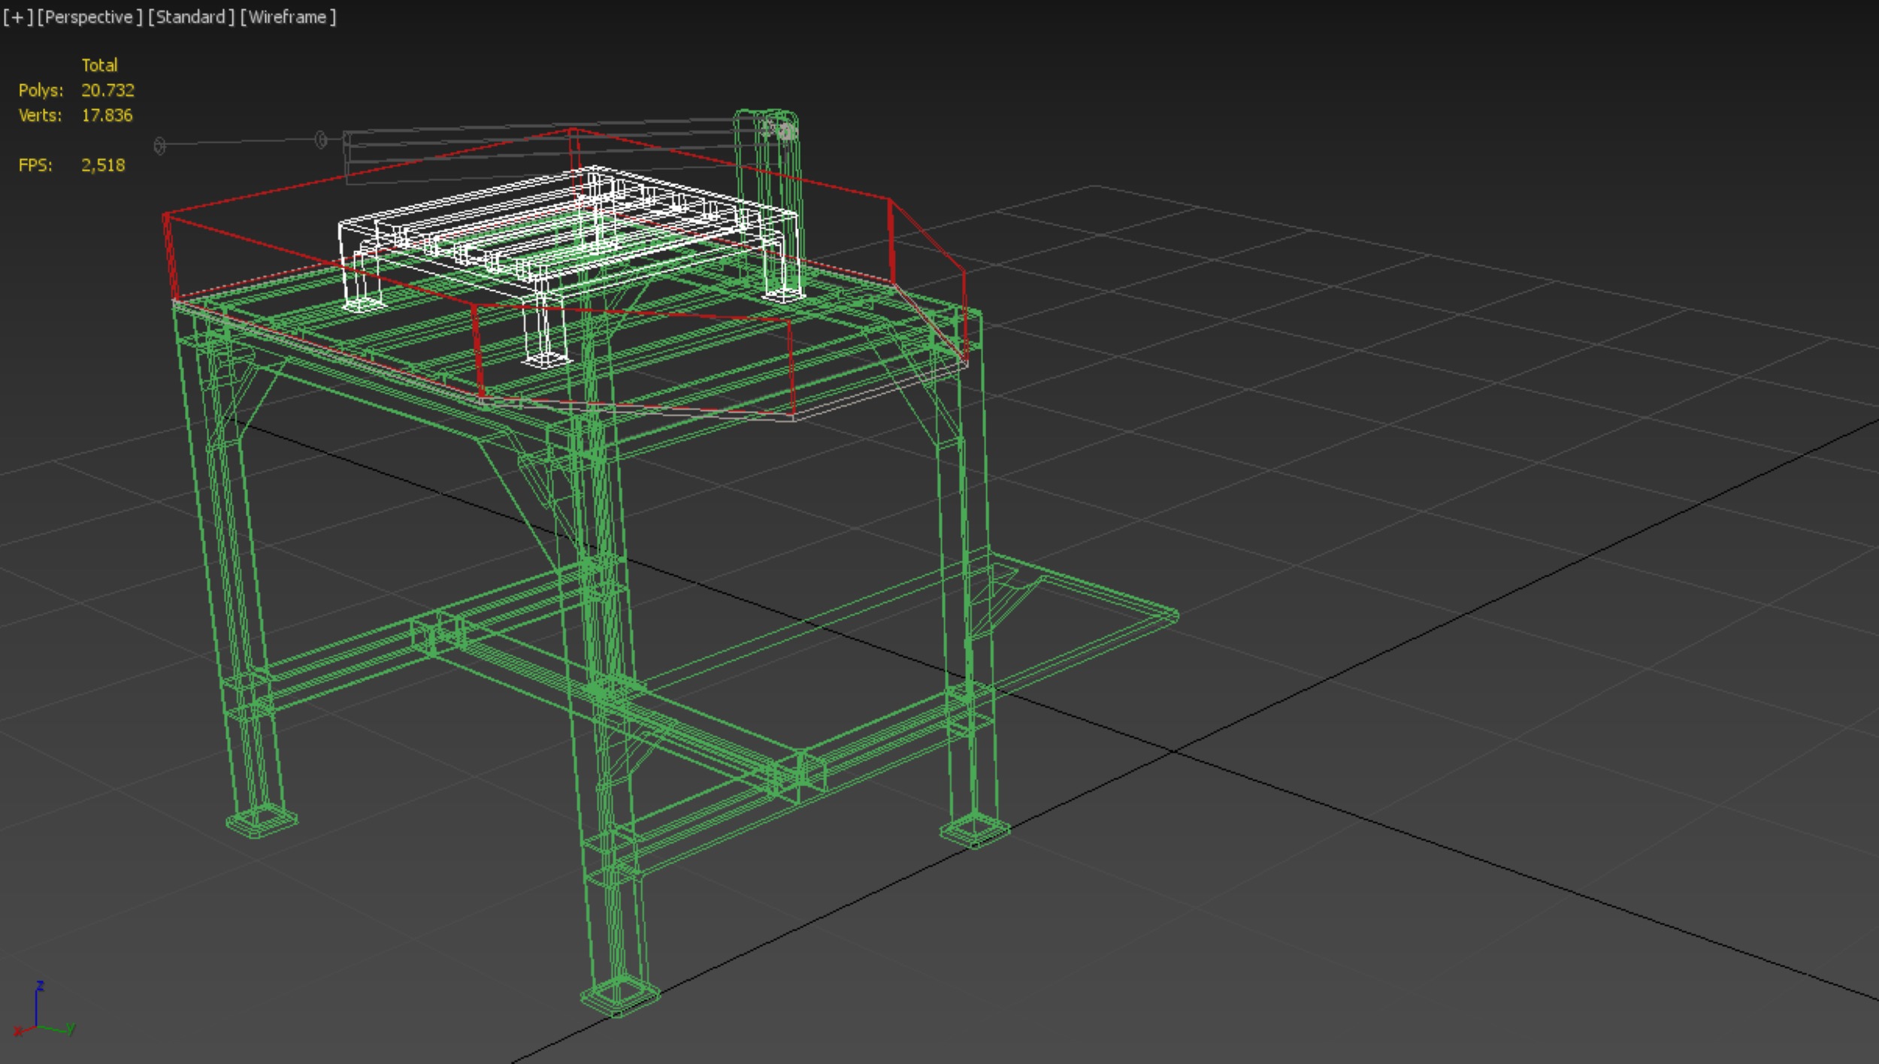The height and width of the screenshot is (1064, 1879).
Task: Open the Perspective point-of-view viewport menu
Action: [89, 17]
